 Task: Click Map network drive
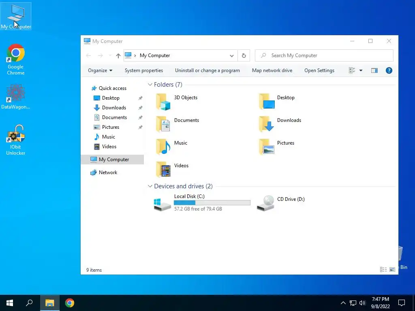272,70
